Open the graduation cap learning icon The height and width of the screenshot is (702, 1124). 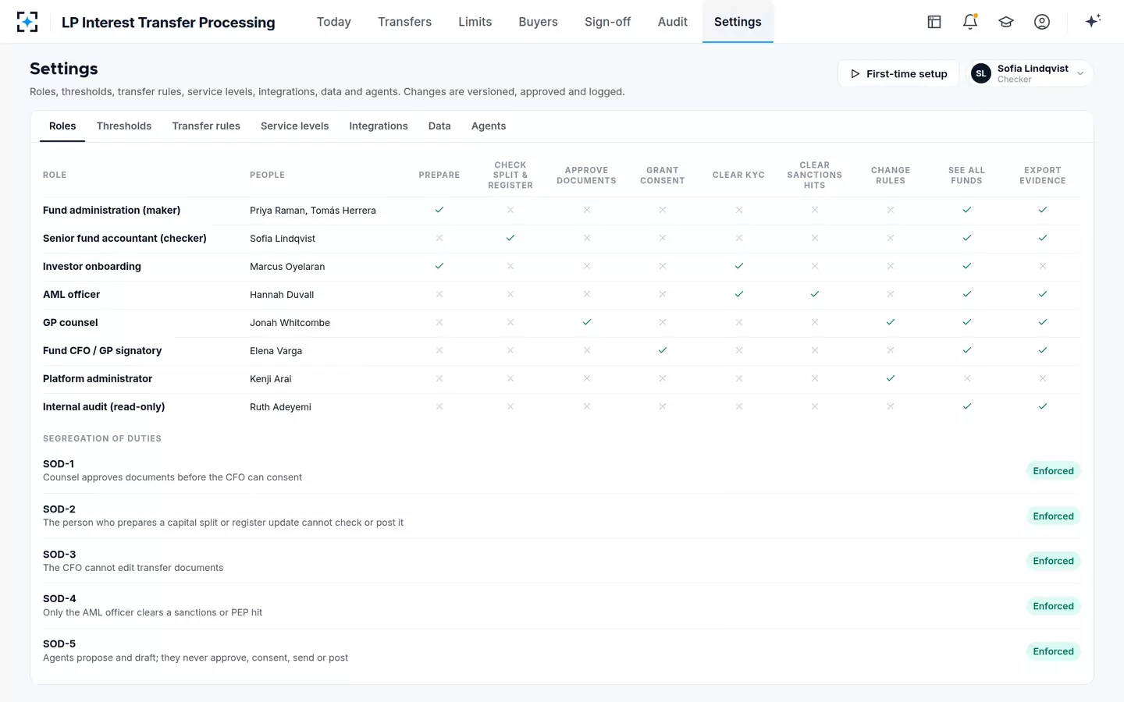1006,22
